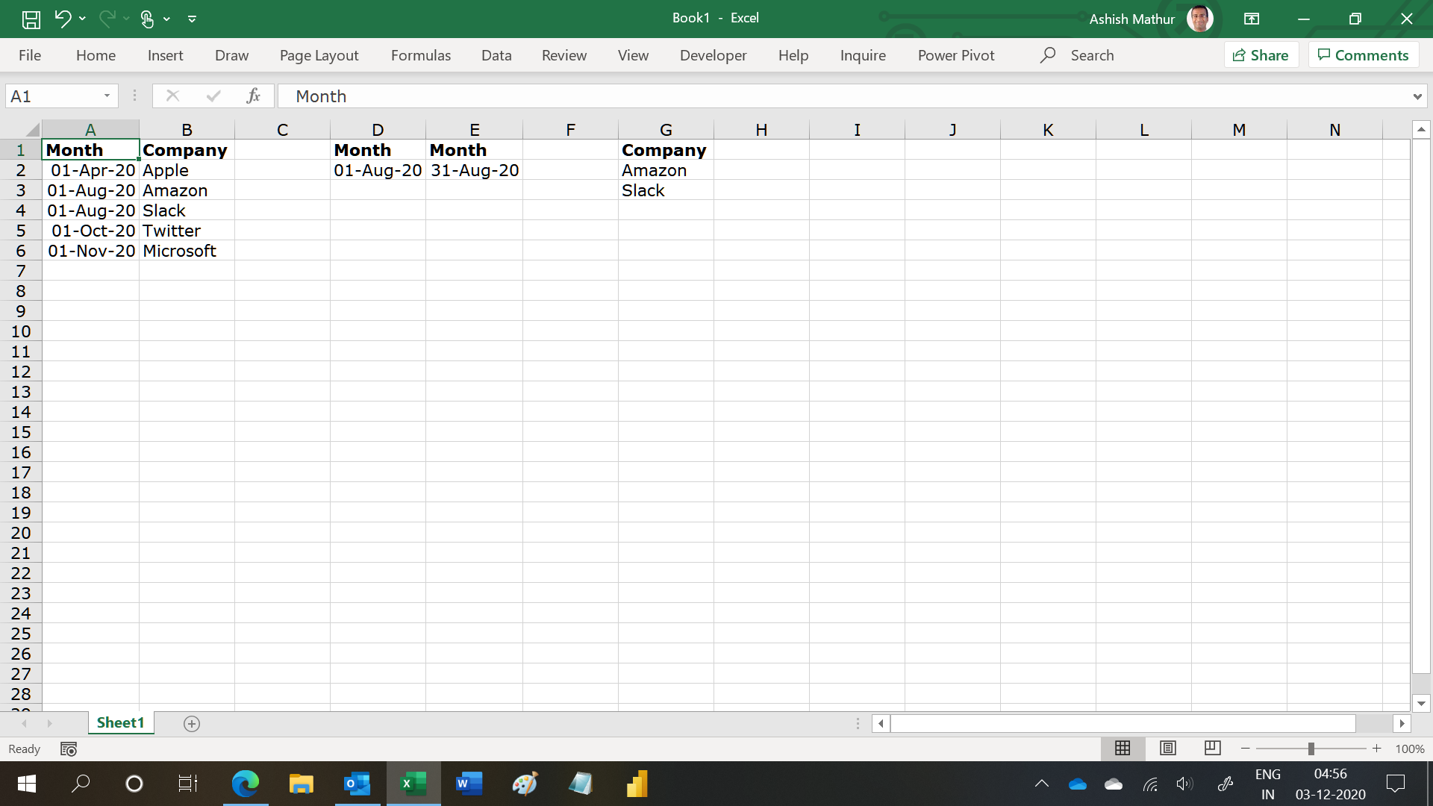The image size is (1433, 806).
Task: Click the Insert Function fx icon
Action: click(x=254, y=96)
